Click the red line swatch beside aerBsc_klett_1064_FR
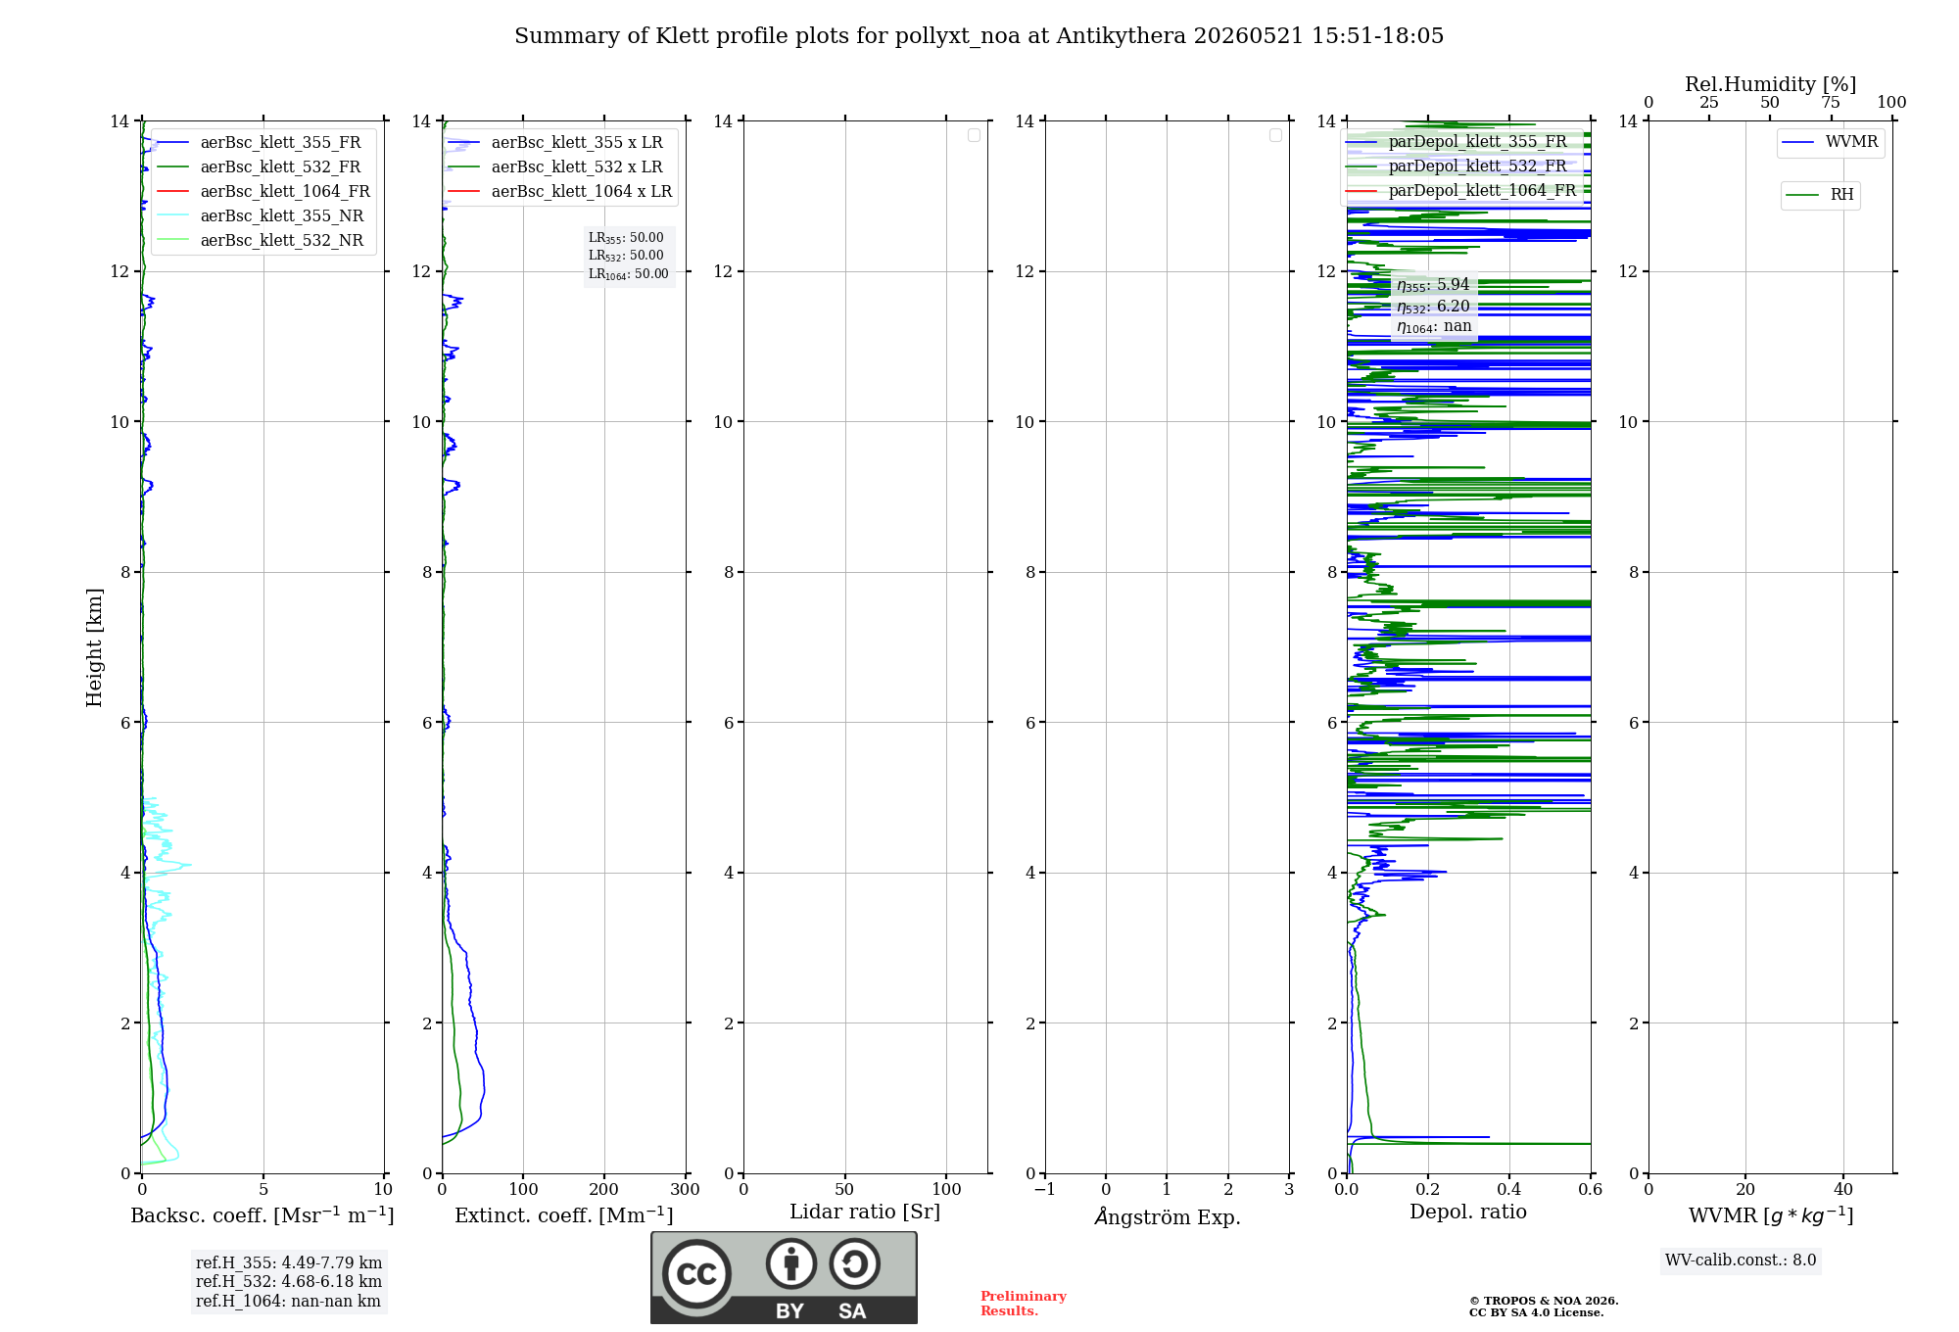1959x1332 pixels. click(x=173, y=192)
